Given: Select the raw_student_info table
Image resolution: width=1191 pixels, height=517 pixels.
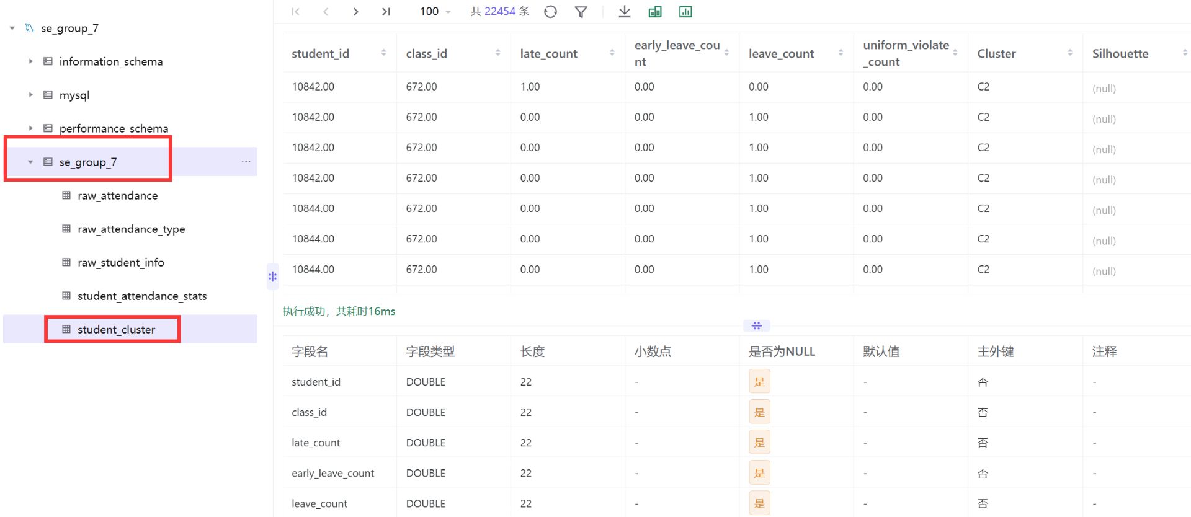Looking at the screenshot, I should pyautogui.click(x=120, y=262).
